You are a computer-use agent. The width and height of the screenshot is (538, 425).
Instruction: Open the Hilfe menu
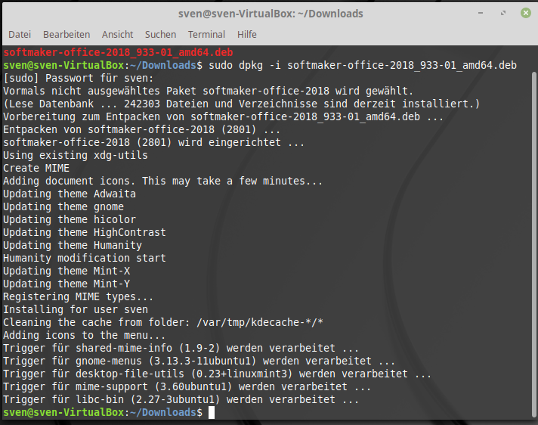247,35
